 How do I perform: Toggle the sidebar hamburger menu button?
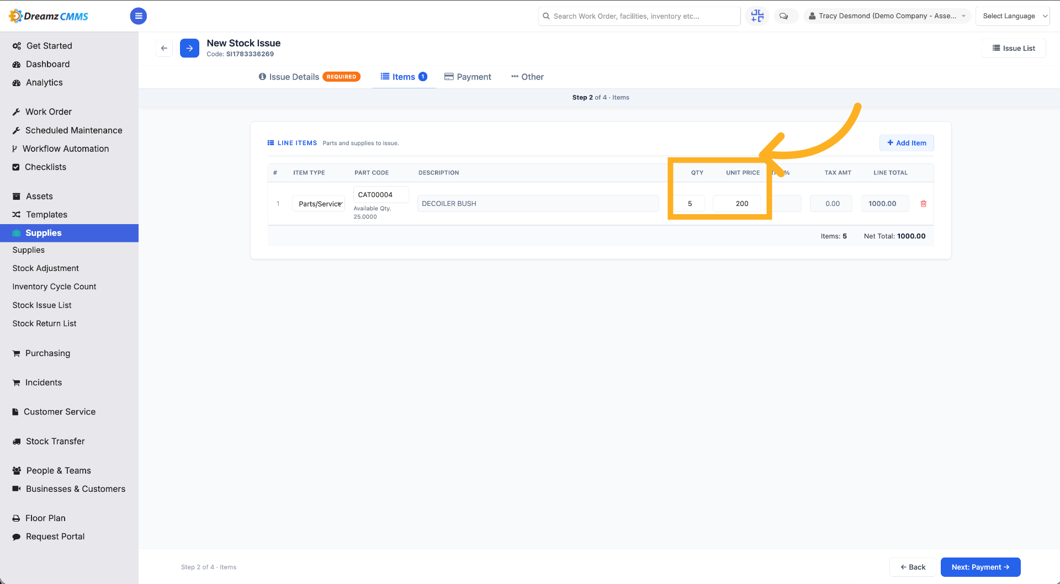pos(139,16)
